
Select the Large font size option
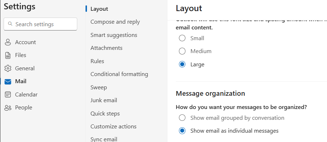[x=182, y=64]
